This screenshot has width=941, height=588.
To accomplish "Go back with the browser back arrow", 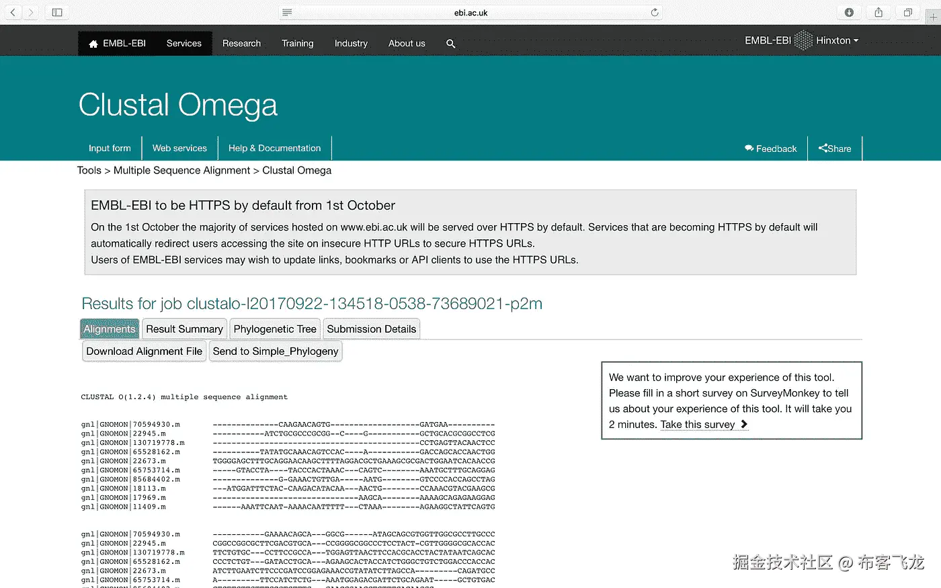I will pos(13,12).
